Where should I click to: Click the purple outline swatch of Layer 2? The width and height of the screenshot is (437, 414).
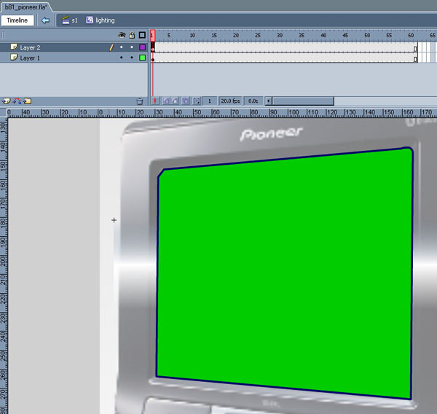coord(143,47)
